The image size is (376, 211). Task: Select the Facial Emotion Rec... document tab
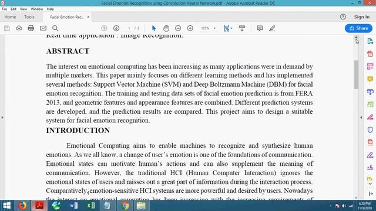pyautogui.click(x=66, y=17)
